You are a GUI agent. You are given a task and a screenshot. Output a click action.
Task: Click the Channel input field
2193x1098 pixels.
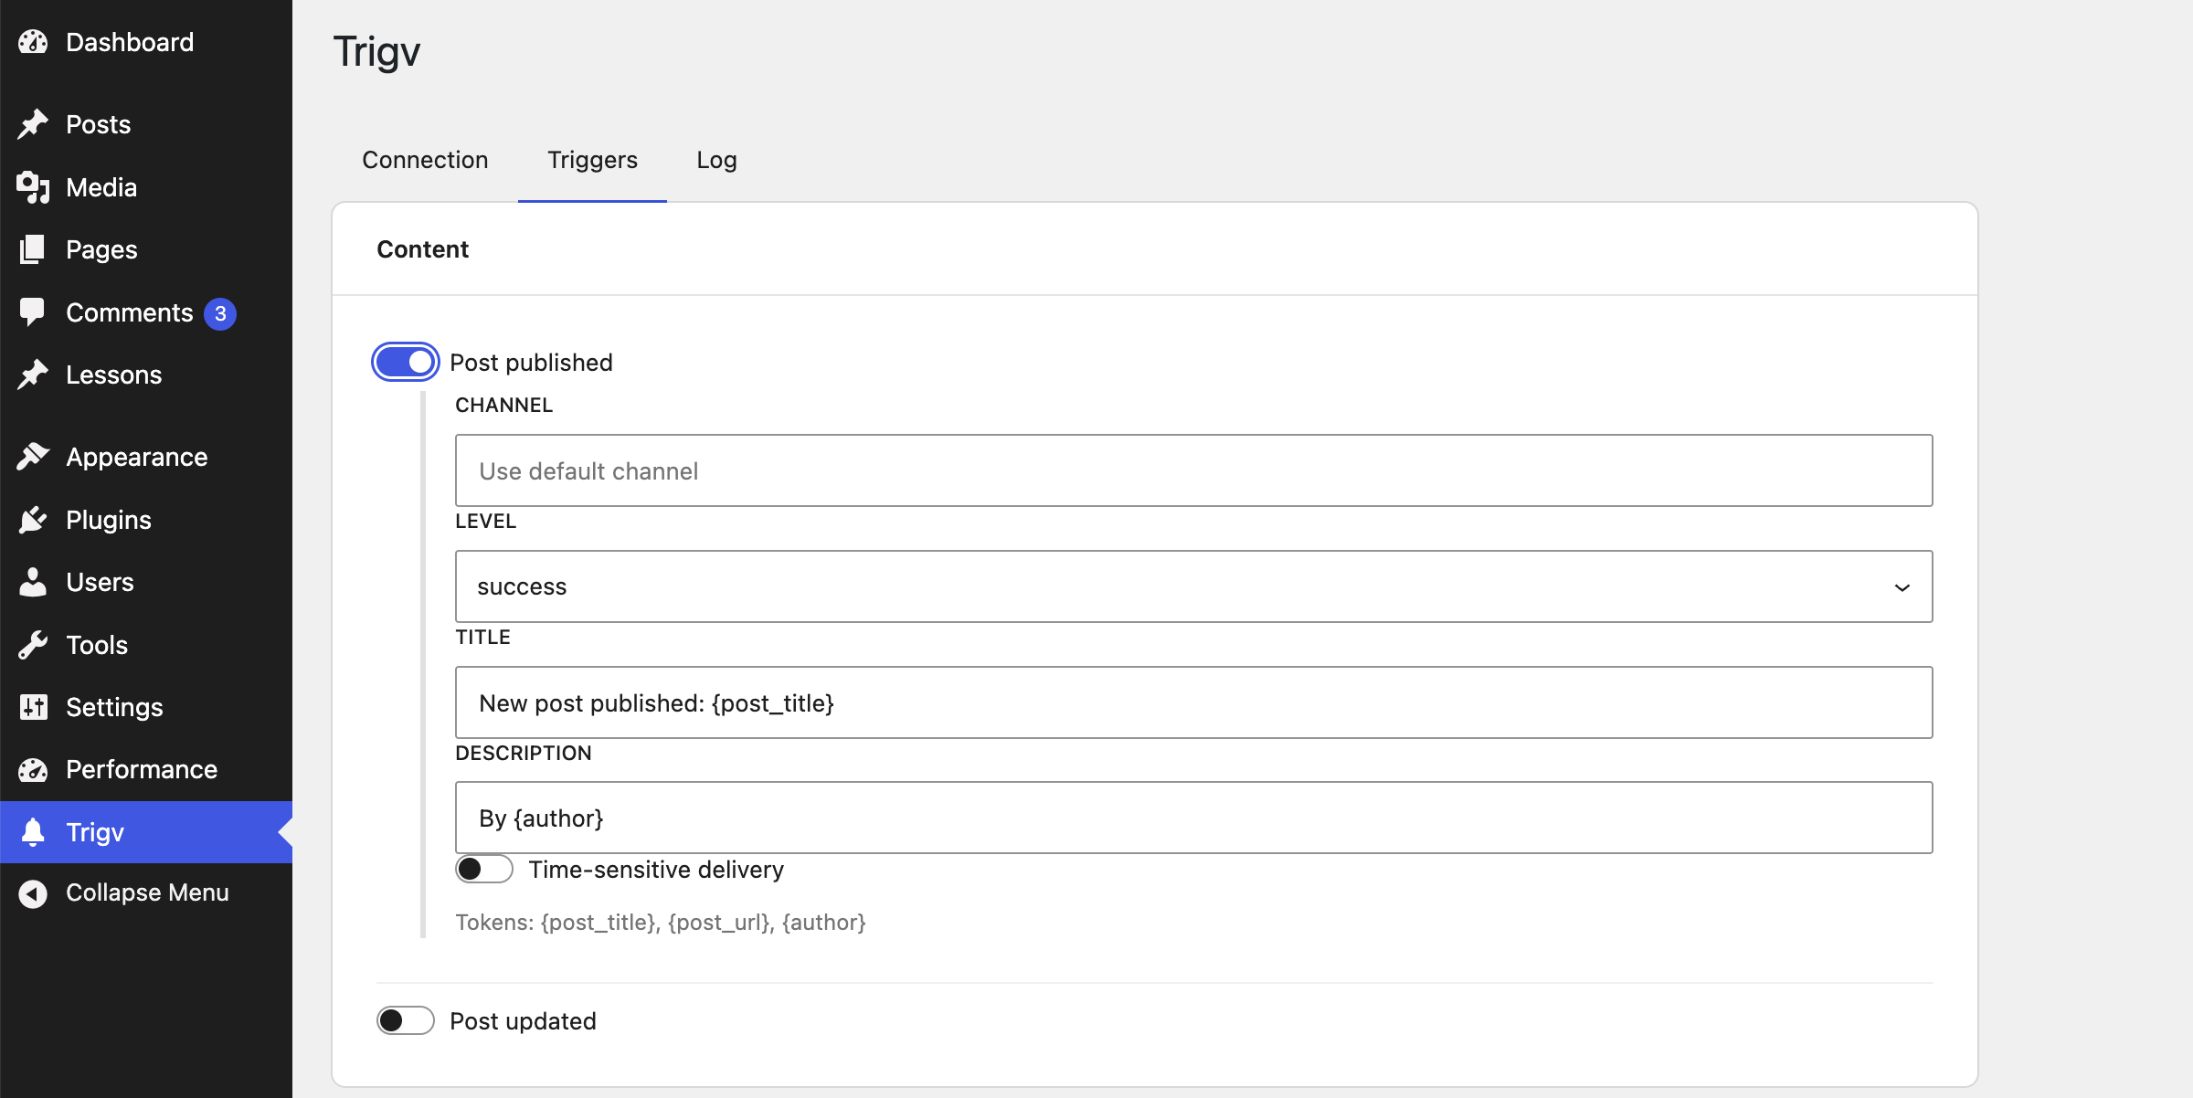click(x=1193, y=470)
